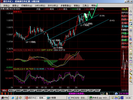Switch to 未命名.jpg ACDSee taskbar window
Image resolution: width=133 pixels, height=100 pixels.
pyautogui.click(x=99, y=98)
